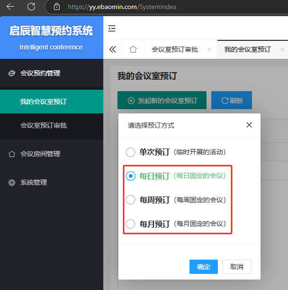Select the 每日预订 radio option
The height and width of the screenshot is (290, 288).
pos(130,176)
